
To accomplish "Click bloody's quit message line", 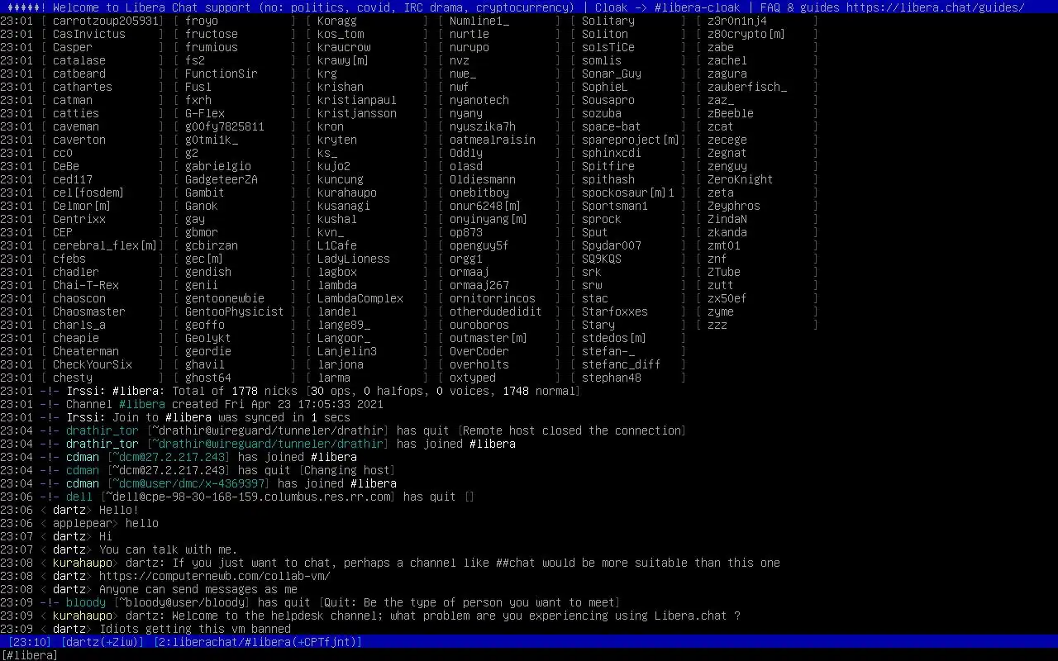I will [x=310, y=602].
